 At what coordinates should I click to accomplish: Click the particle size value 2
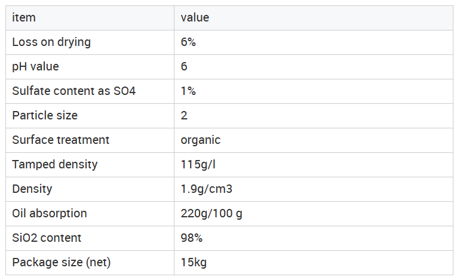185,116
